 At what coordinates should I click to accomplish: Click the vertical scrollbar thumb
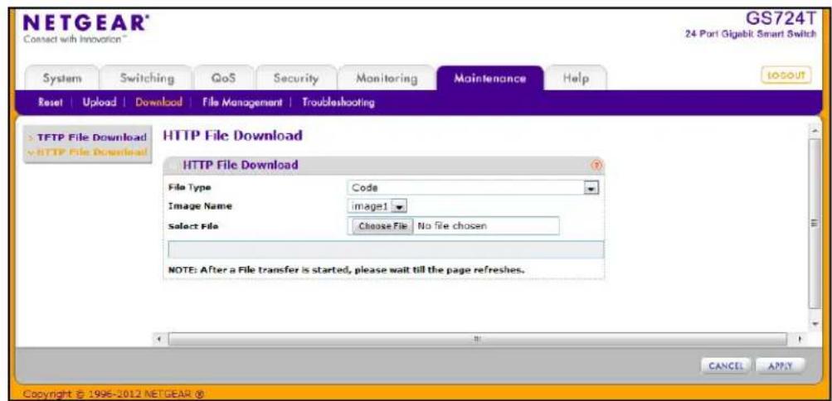815,223
